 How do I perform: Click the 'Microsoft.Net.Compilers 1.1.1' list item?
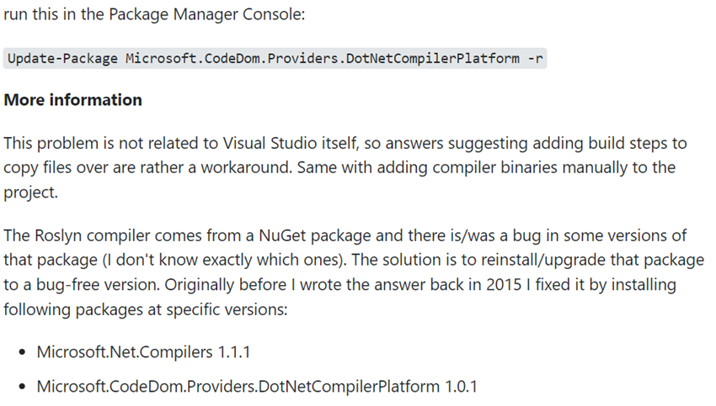[x=143, y=352]
